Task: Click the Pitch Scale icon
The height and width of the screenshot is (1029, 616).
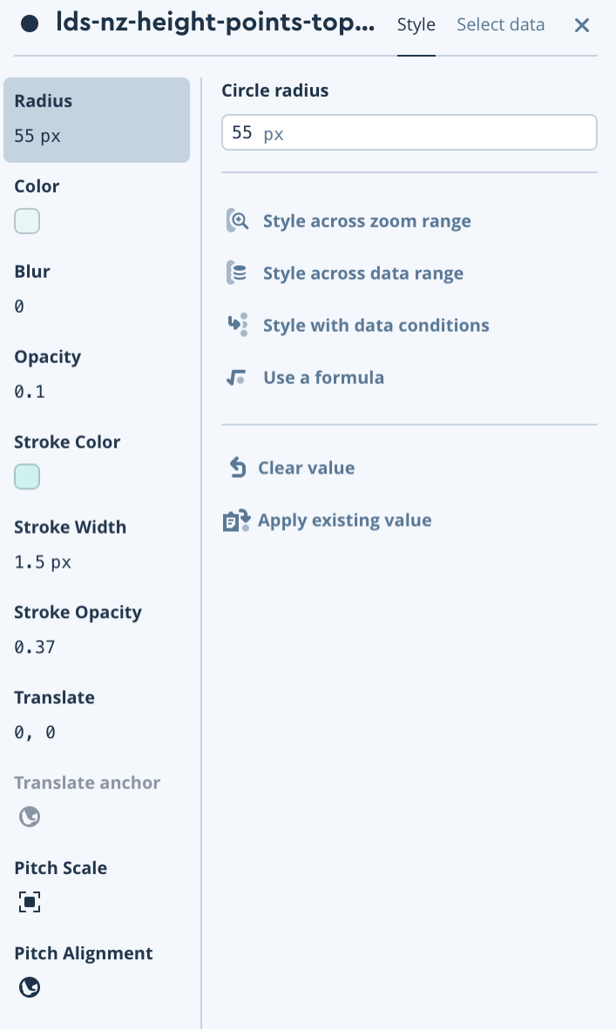Action: click(30, 902)
